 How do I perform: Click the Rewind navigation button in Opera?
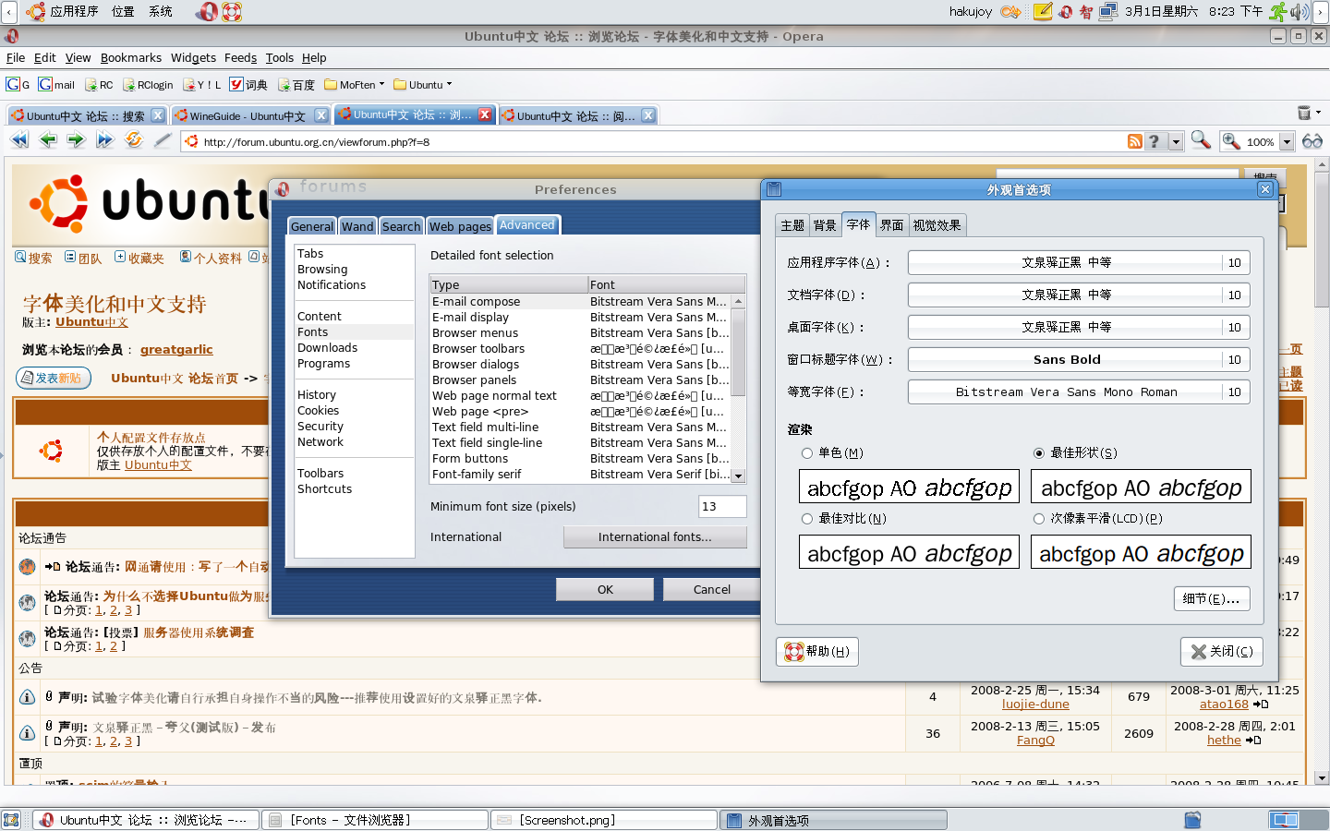(x=19, y=140)
